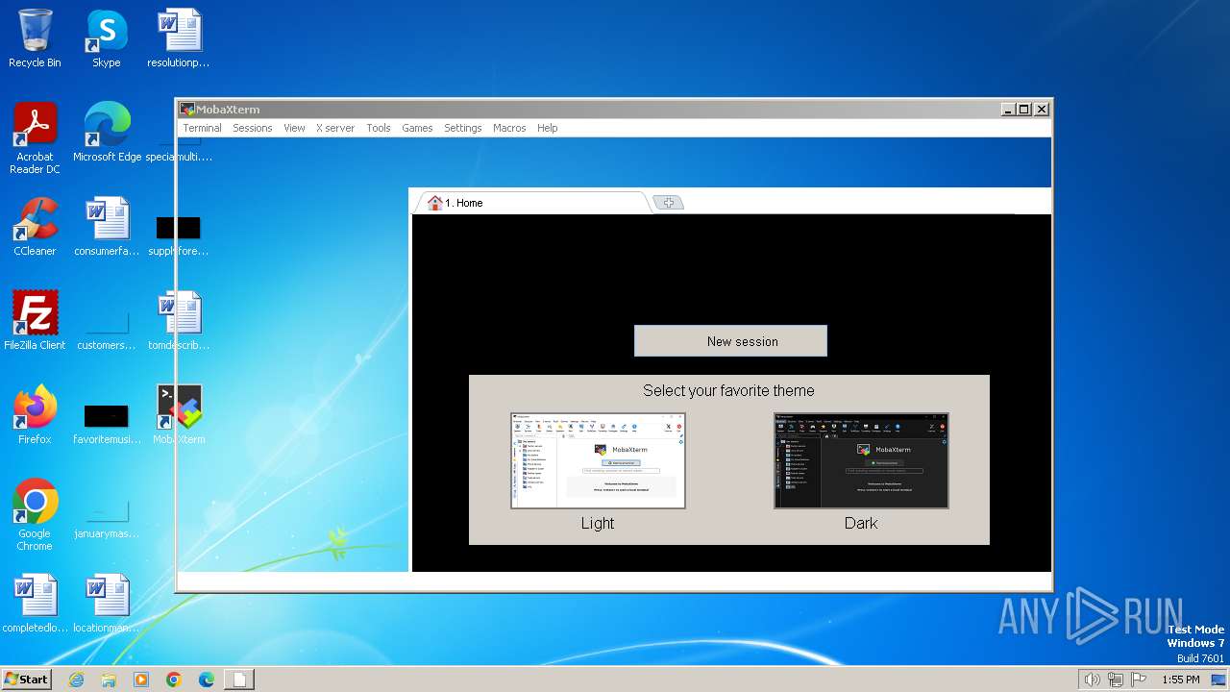Click the New session button
The height and width of the screenshot is (692, 1230).
tap(730, 341)
